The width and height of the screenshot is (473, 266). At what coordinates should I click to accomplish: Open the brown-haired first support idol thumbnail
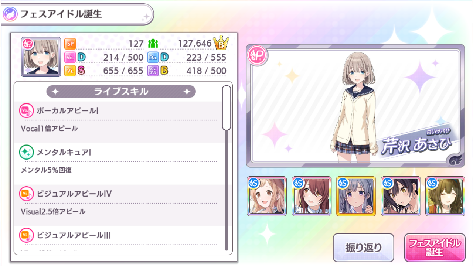[267, 196]
